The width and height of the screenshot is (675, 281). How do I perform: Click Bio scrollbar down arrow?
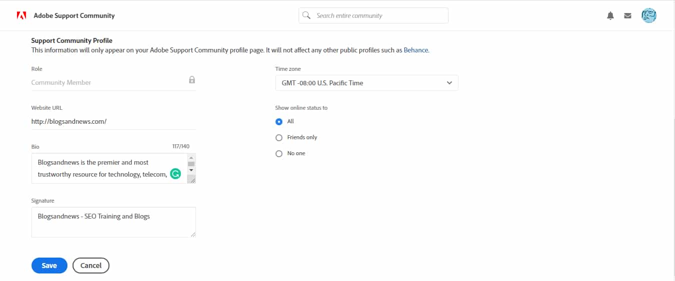(x=191, y=170)
